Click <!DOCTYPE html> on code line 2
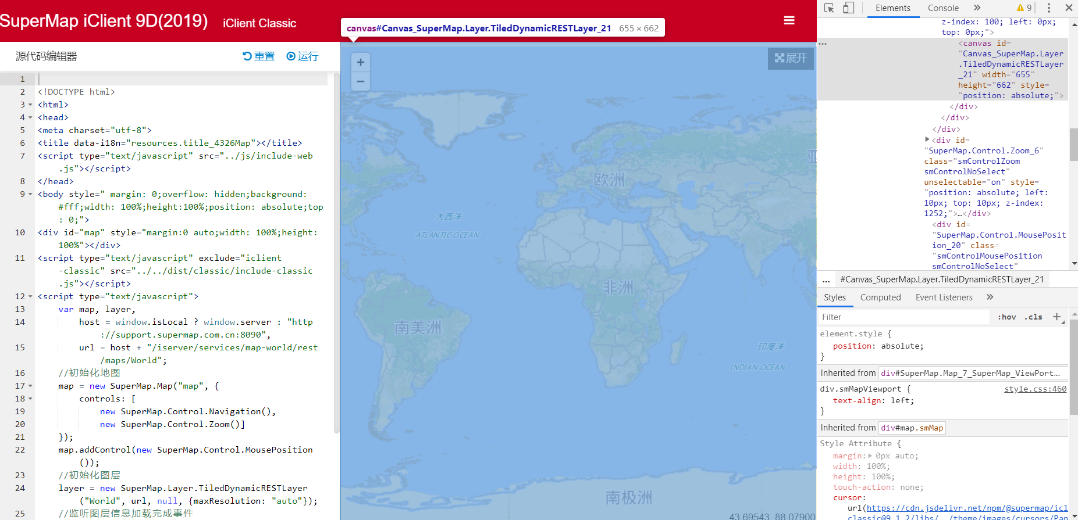Viewport: 1078px width, 520px height. tap(76, 92)
